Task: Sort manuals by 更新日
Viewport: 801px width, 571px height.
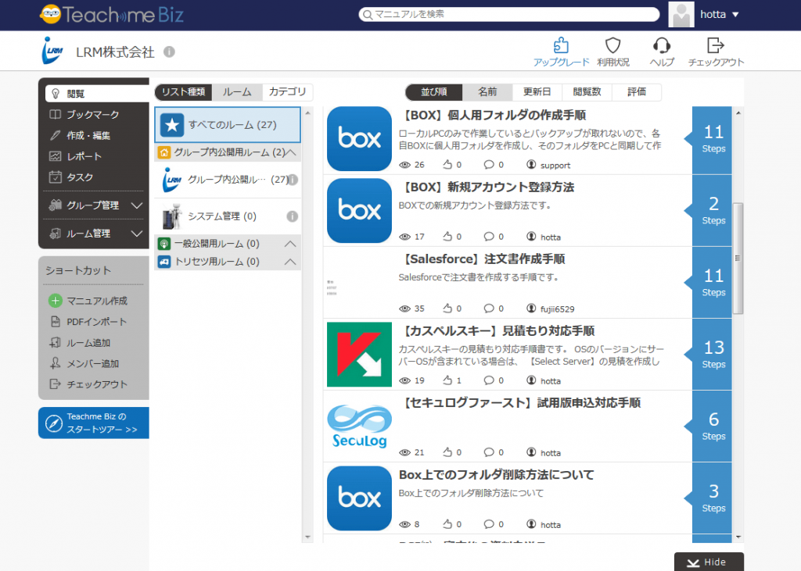Action: click(537, 92)
